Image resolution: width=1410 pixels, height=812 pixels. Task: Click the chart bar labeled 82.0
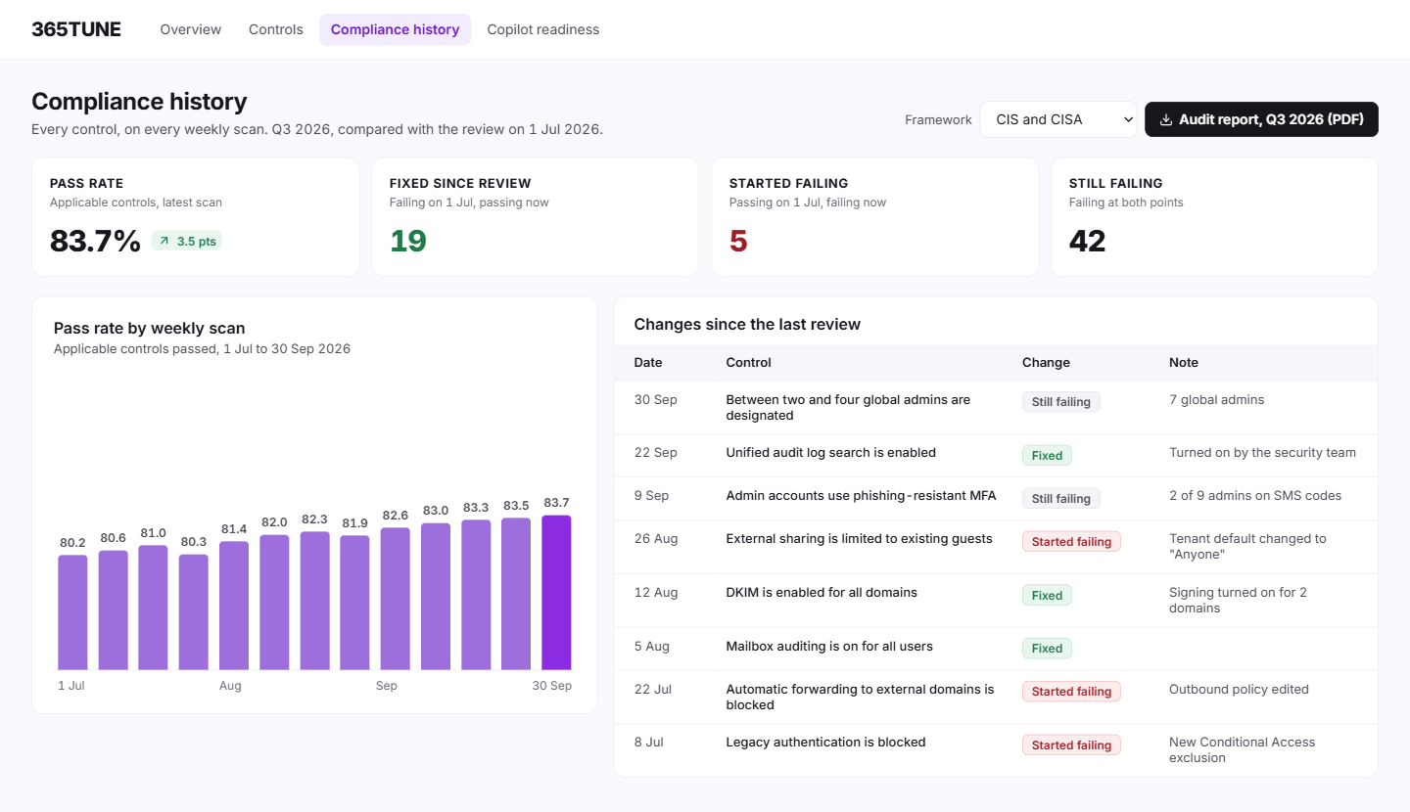[274, 603]
